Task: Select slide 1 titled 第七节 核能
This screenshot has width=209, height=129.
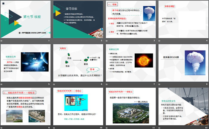Action: point(26,19)
